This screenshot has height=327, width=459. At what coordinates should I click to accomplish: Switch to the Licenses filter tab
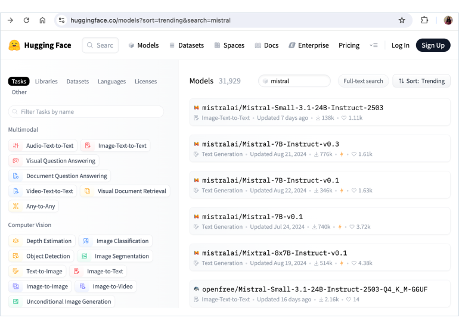point(145,82)
